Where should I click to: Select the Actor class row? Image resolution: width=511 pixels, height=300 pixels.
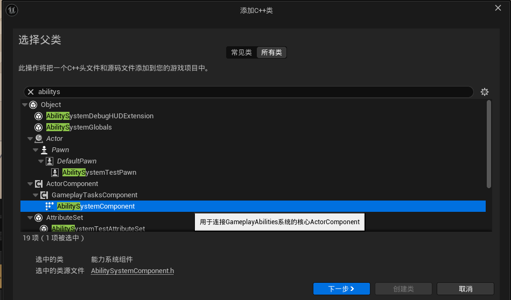click(x=253, y=139)
